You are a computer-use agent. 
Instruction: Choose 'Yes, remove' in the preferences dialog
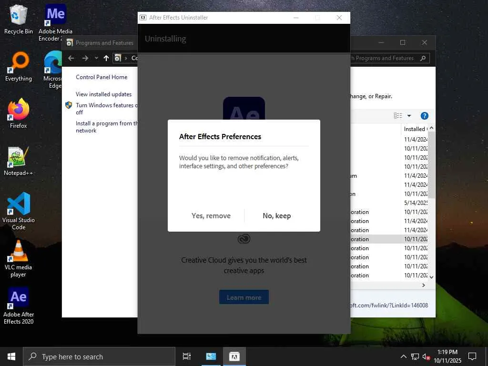pos(211,216)
